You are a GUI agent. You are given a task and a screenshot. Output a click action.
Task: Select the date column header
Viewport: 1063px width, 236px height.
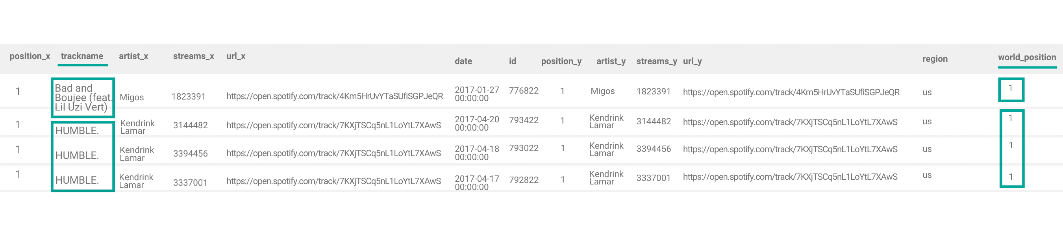click(x=463, y=61)
